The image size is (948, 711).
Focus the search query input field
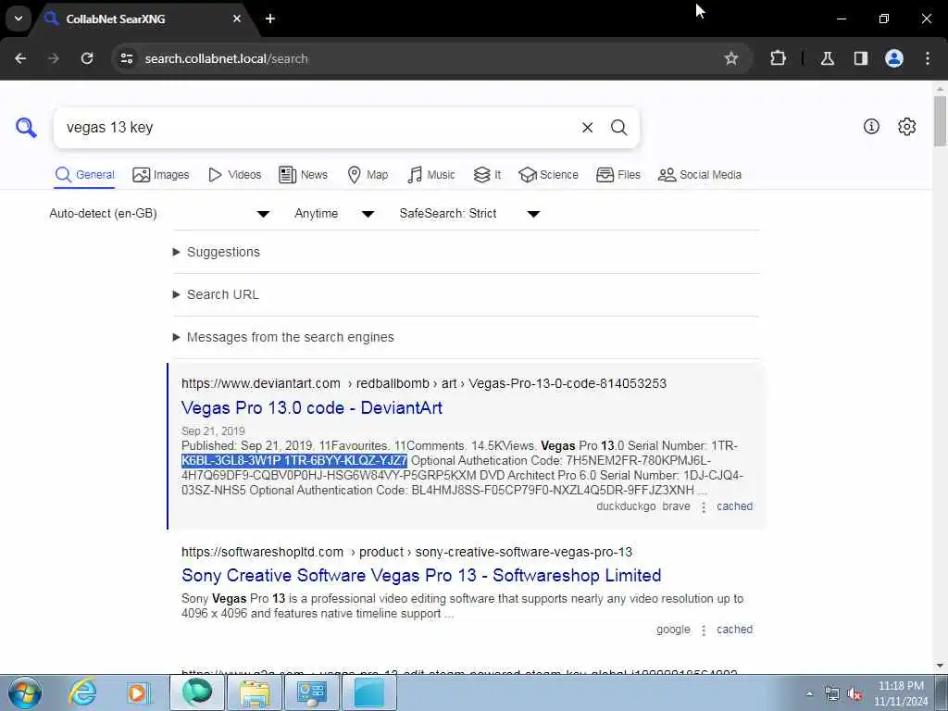pos(318,128)
